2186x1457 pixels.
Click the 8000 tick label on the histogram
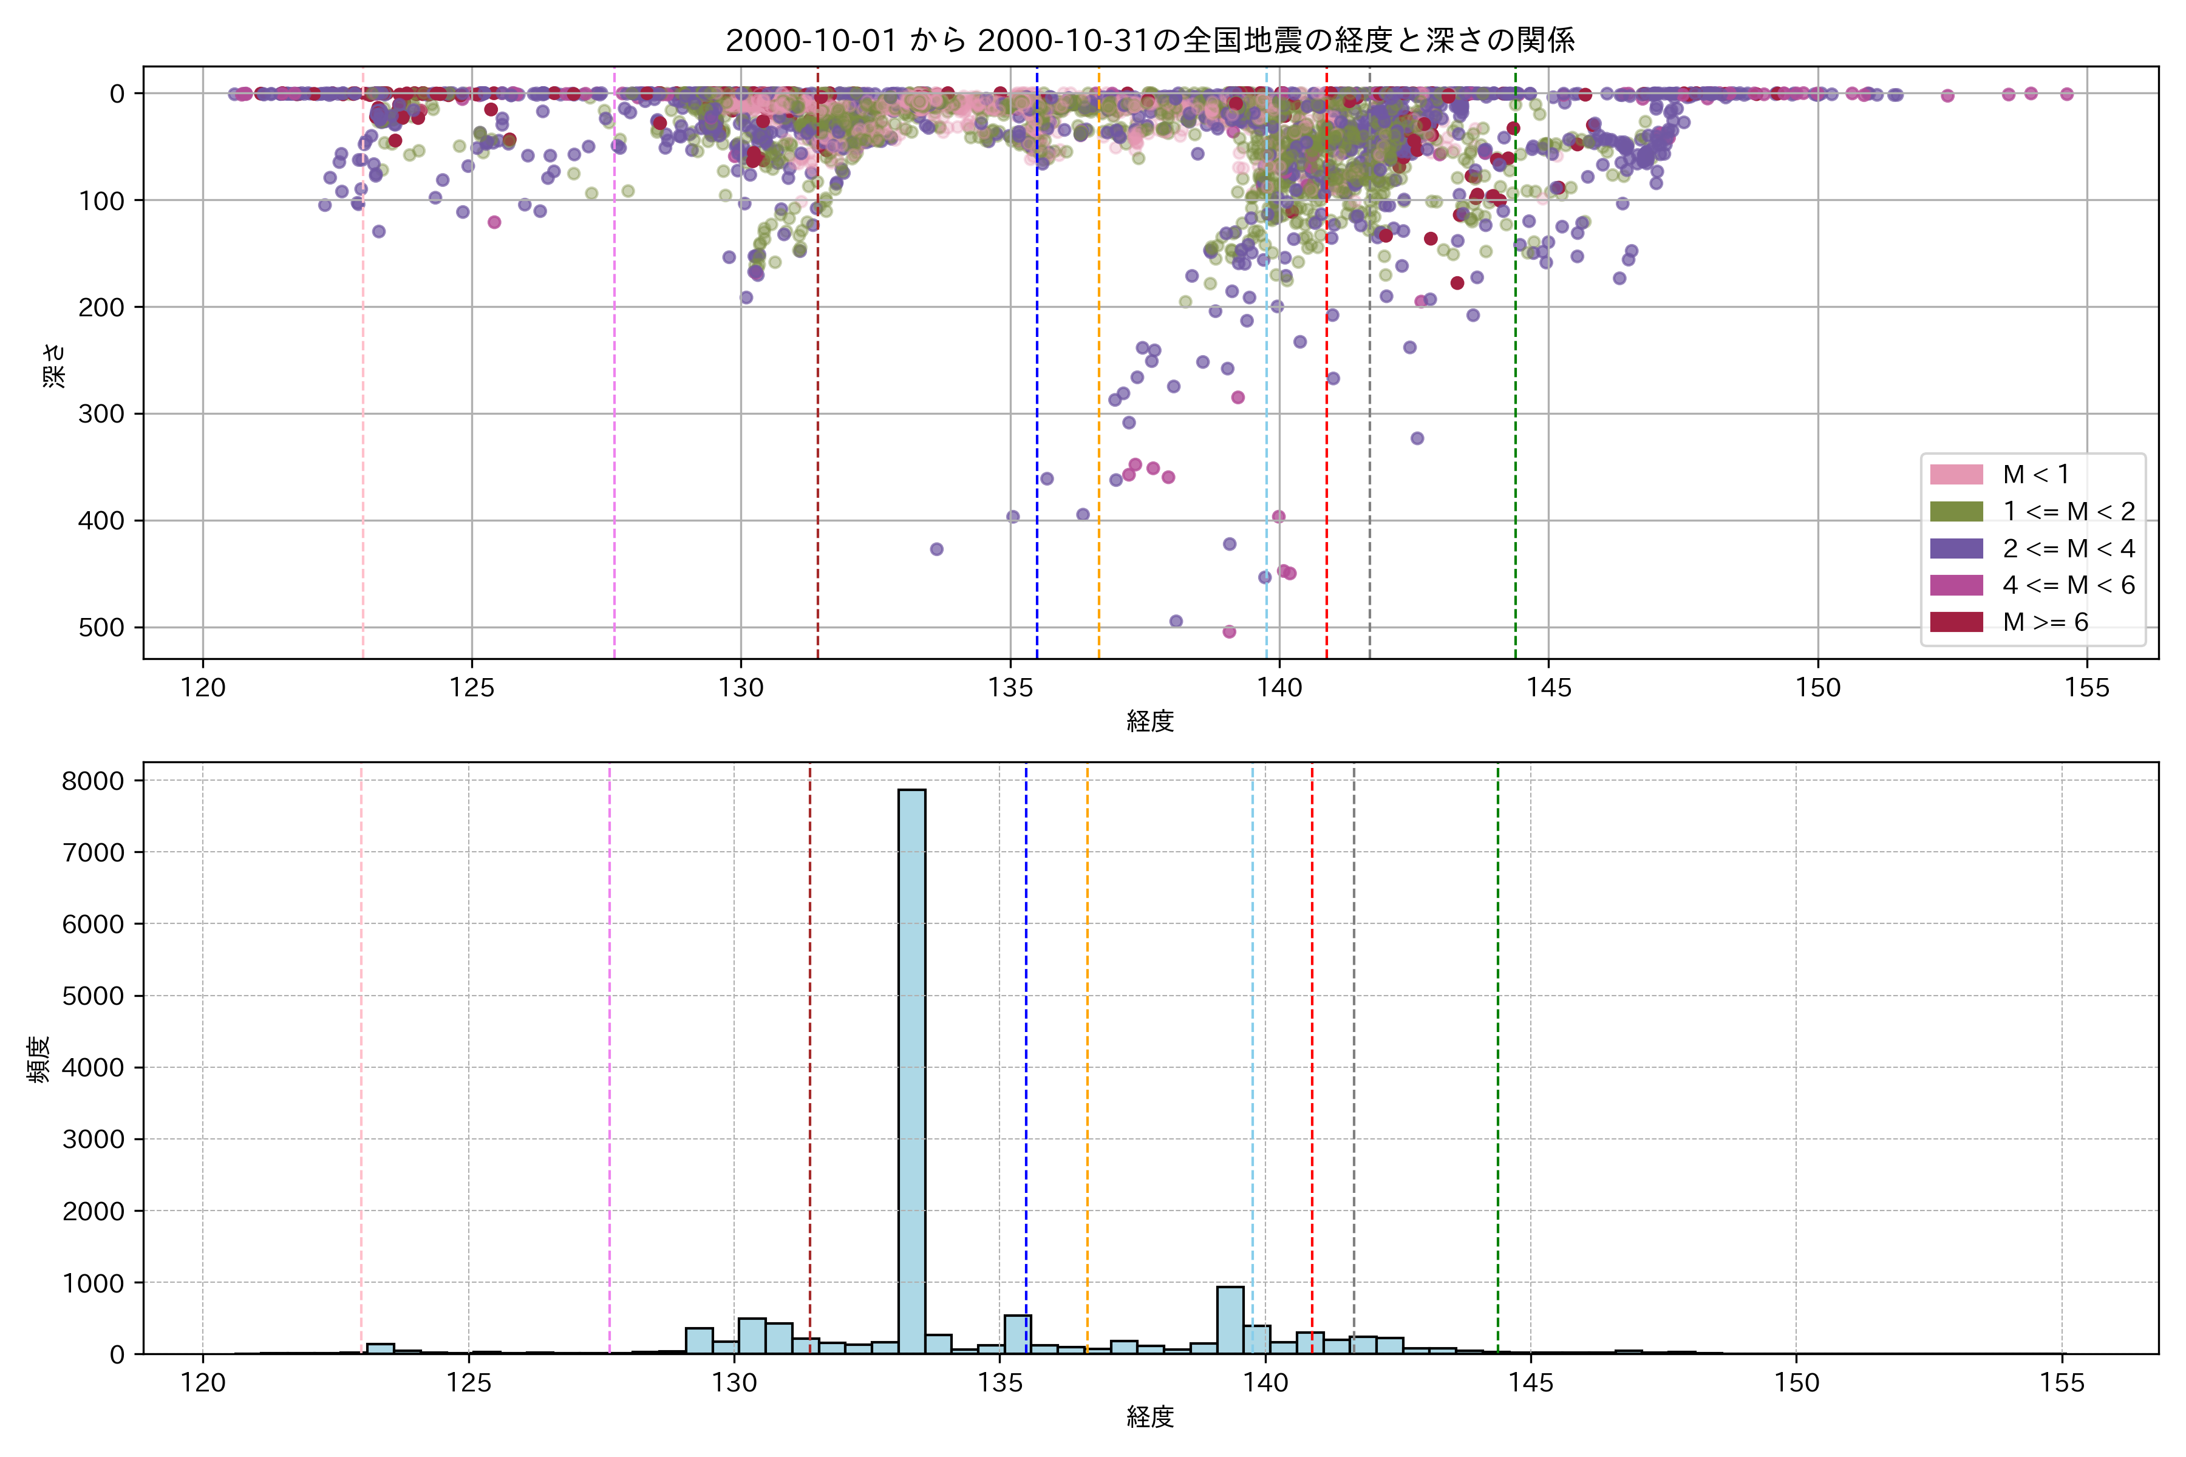click(x=93, y=781)
